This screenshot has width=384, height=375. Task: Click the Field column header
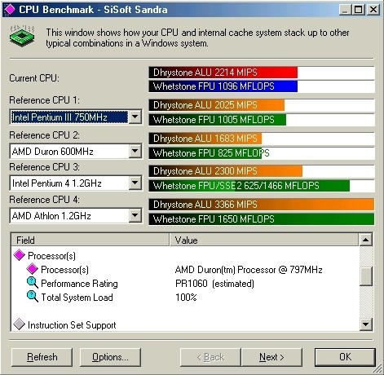click(90, 240)
